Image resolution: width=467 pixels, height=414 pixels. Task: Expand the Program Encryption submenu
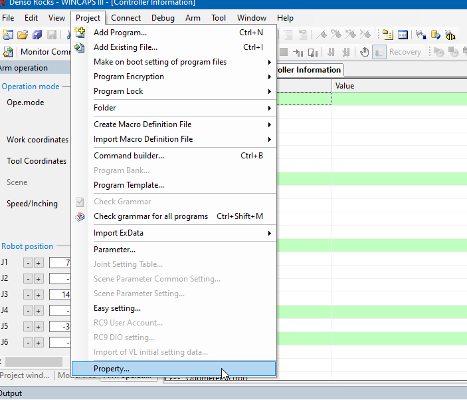point(174,77)
